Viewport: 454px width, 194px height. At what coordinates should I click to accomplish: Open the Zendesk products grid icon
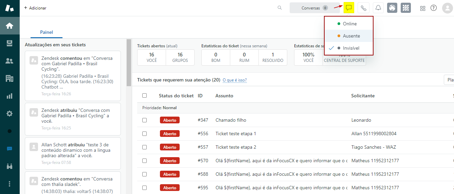tap(423, 8)
